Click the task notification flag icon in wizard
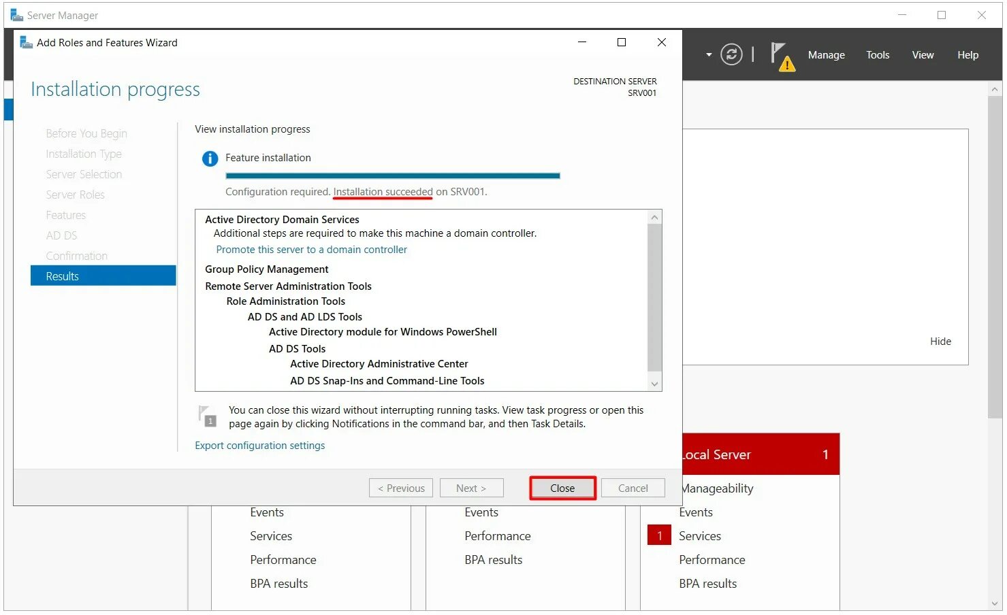Viewport: 1007px width, 615px height. [207, 416]
